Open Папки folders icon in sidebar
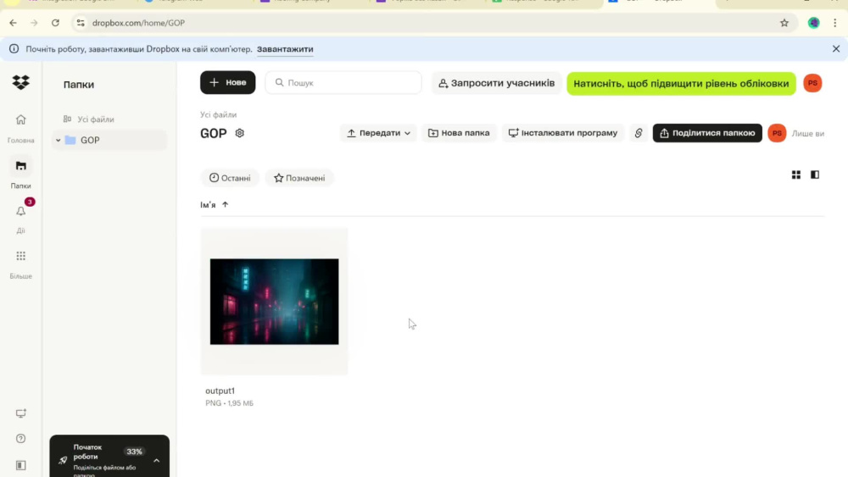Viewport: 848px width, 477px height. click(x=20, y=166)
